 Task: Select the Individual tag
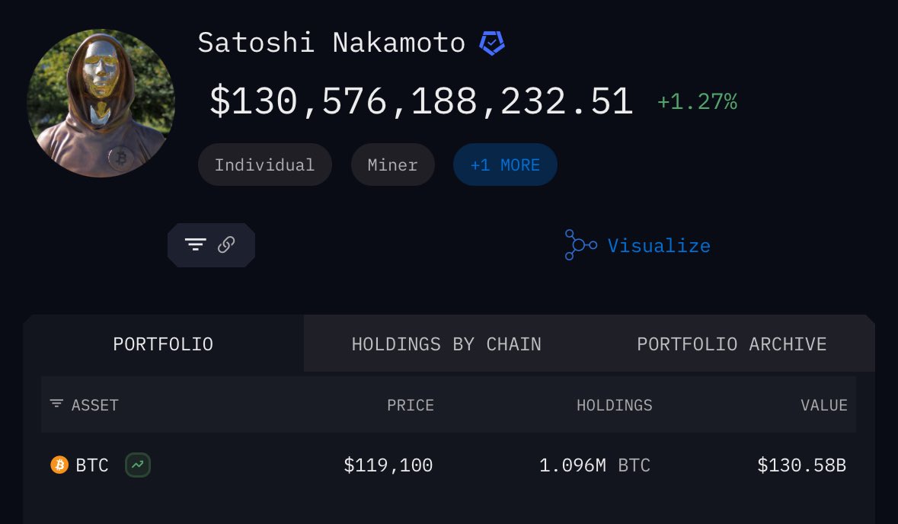(264, 165)
